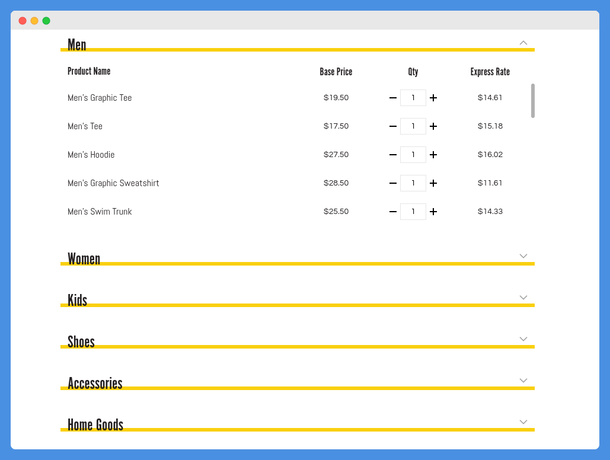Maximize the window with the green button
The width and height of the screenshot is (610, 460).
tap(46, 21)
